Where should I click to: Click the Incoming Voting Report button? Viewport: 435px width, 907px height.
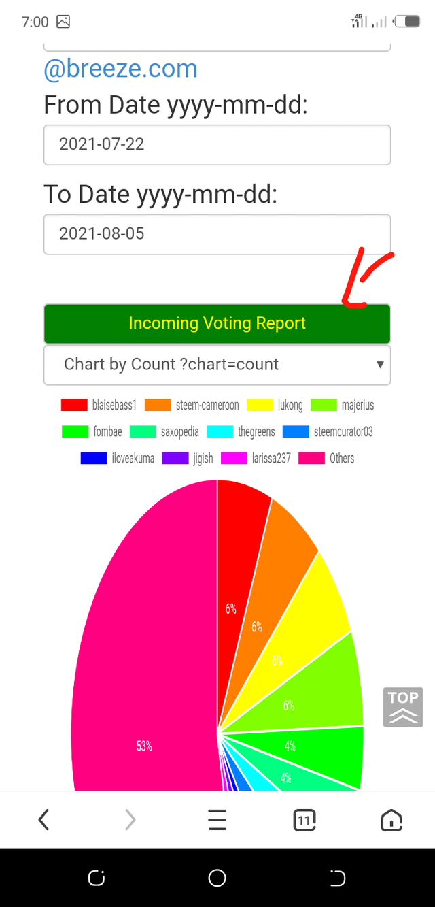(x=217, y=323)
